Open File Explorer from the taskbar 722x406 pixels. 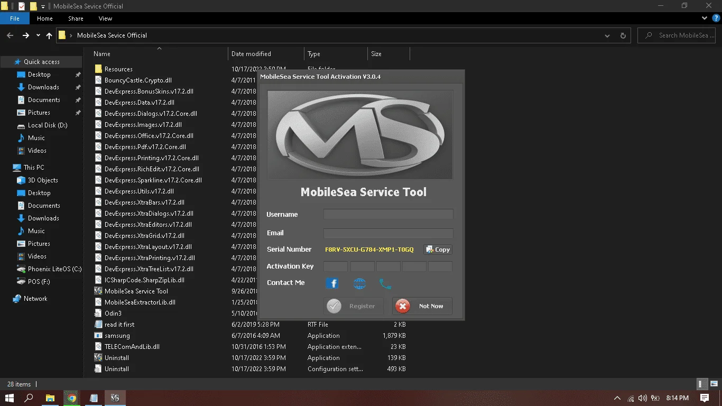pyautogui.click(x=50, y=398)
